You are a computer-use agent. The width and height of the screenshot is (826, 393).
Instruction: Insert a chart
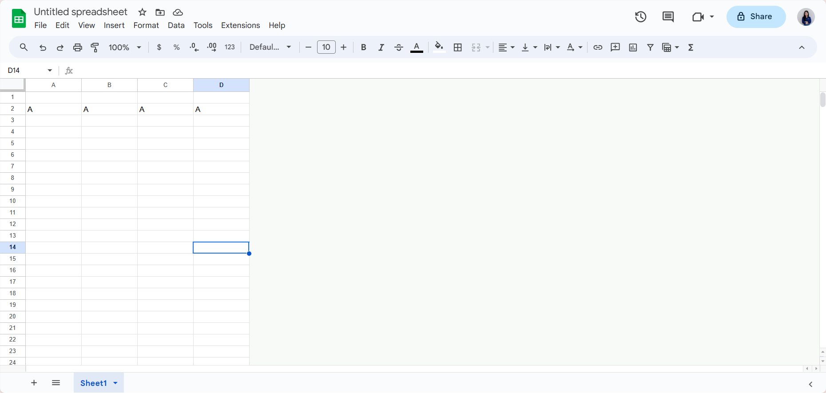coord(633,47)
